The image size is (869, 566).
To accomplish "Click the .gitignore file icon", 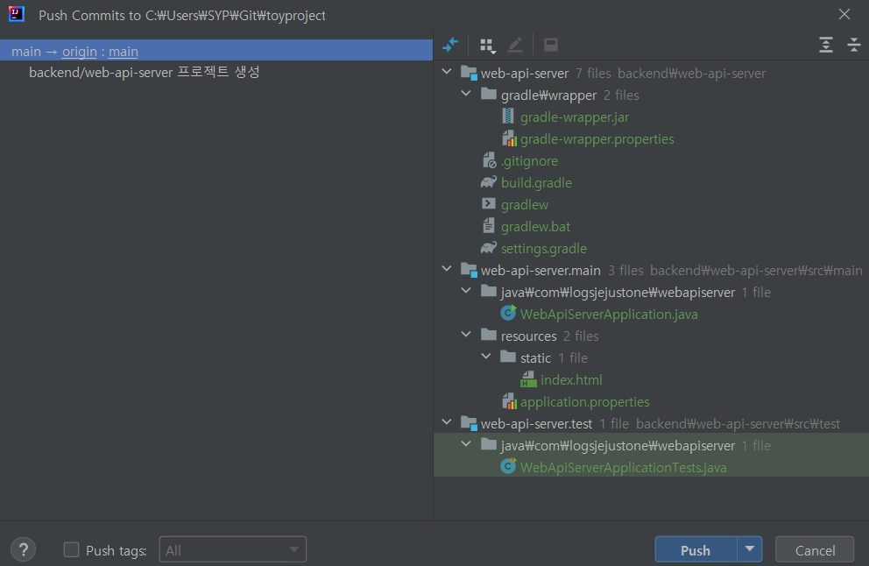I will click(489, 160).
